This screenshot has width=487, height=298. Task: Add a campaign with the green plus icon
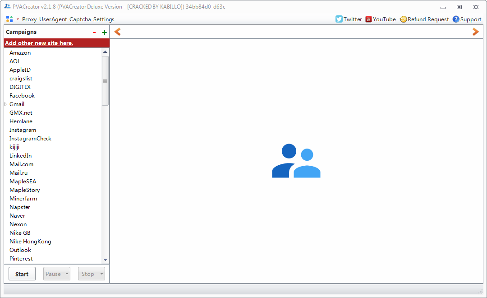(104, 32)
